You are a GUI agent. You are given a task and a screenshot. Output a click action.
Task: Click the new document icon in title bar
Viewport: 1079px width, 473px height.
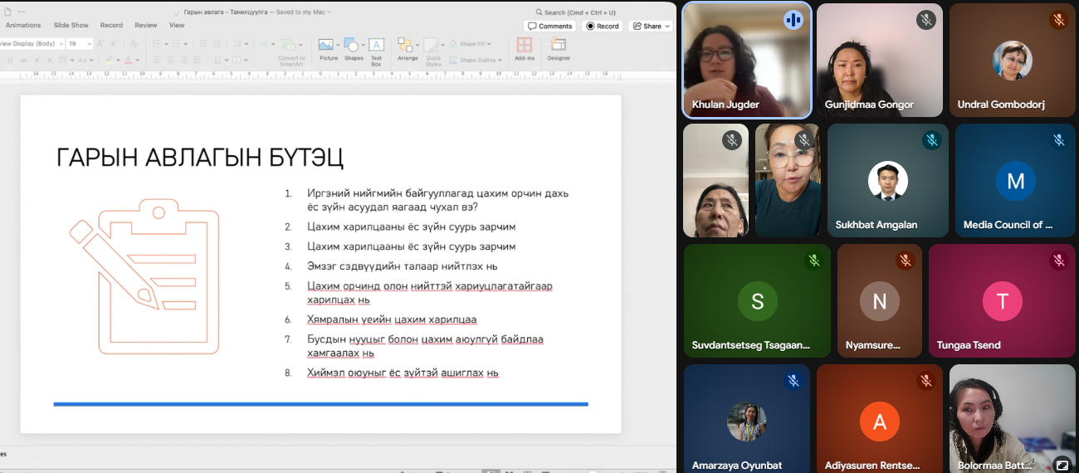click(x=7, y=12)
